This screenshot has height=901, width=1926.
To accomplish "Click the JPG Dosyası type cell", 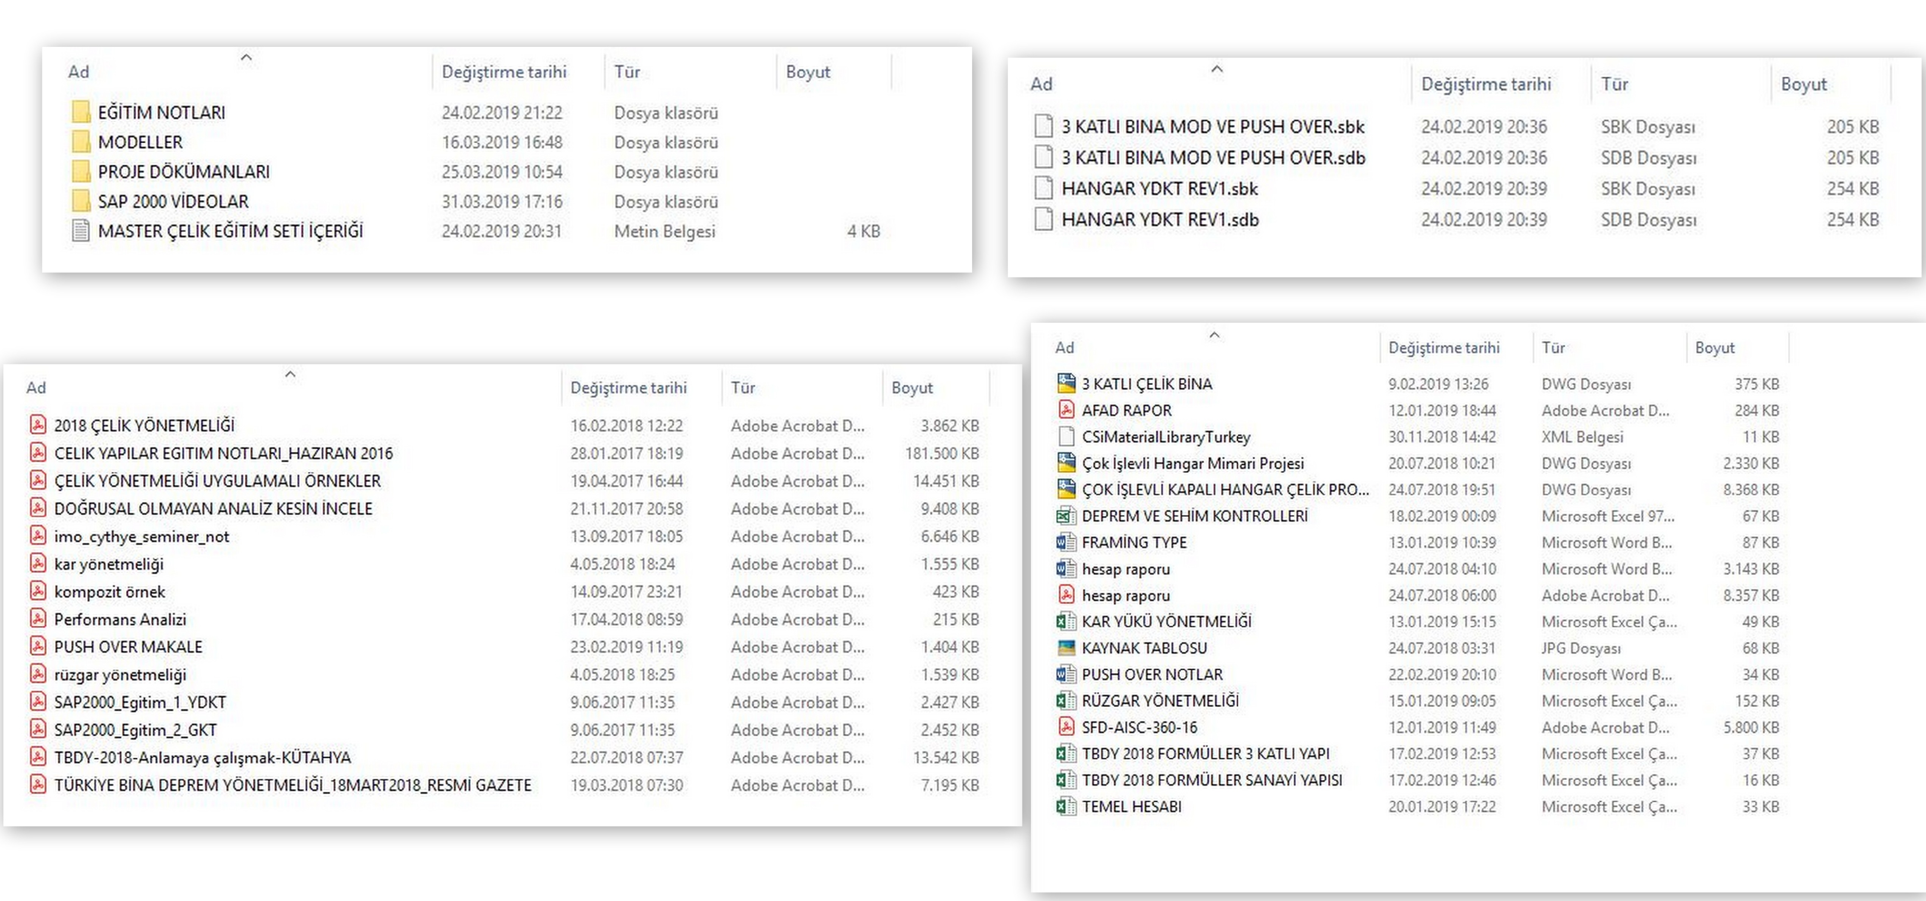I will [x=1581, y=648].
